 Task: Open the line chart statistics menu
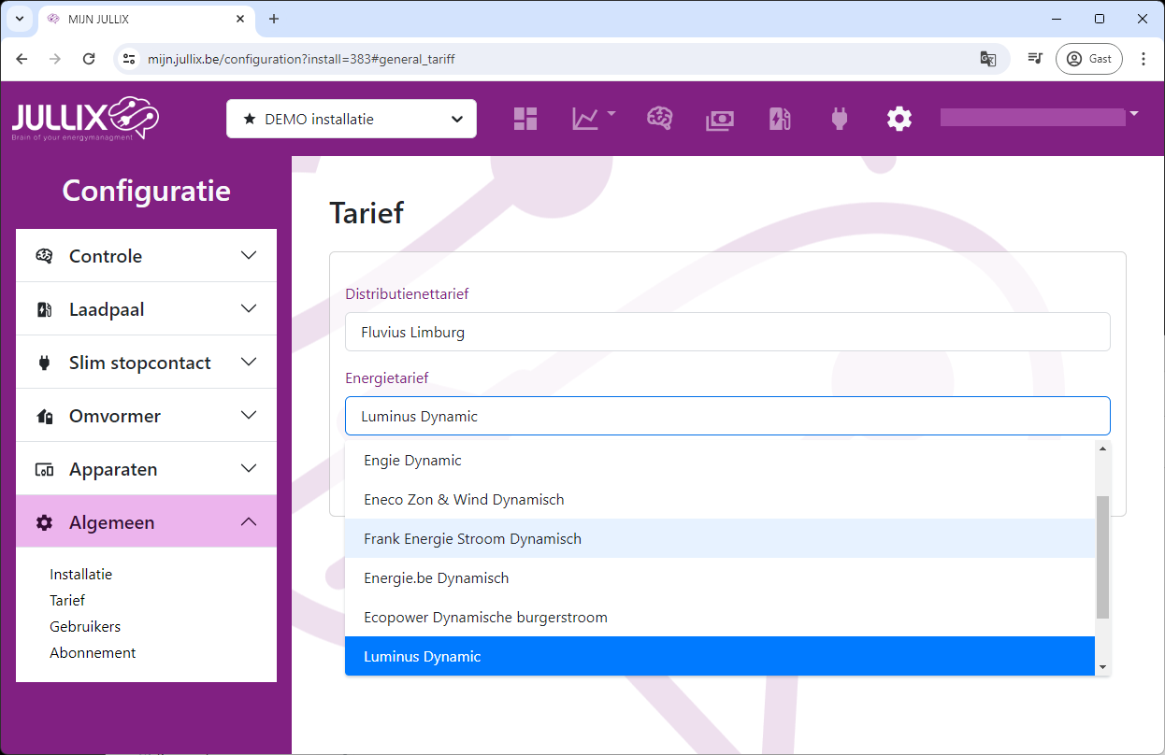[x=593, y=119]
